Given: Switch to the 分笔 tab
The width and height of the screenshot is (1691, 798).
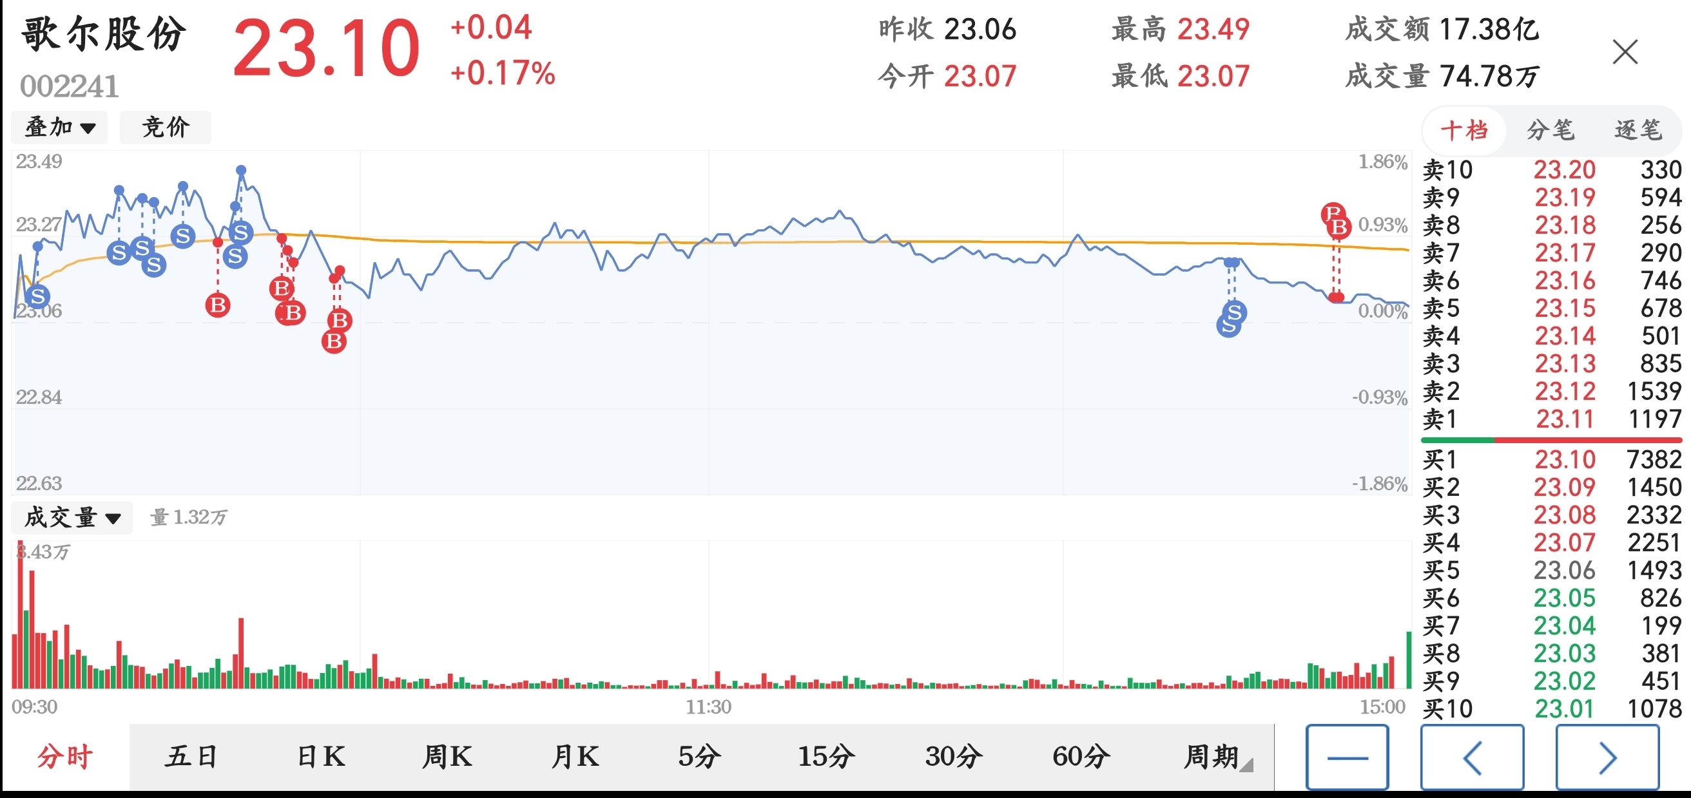Looking at the screenshot, I should coord(1551,130).
